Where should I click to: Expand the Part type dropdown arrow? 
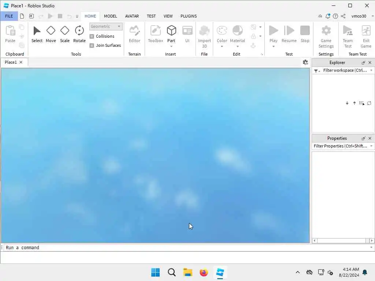pos(171,46)
